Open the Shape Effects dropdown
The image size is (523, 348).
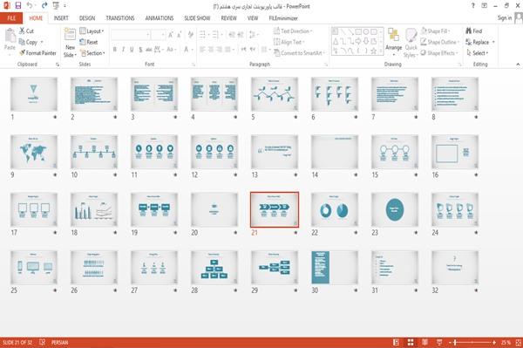coord(439,53)
